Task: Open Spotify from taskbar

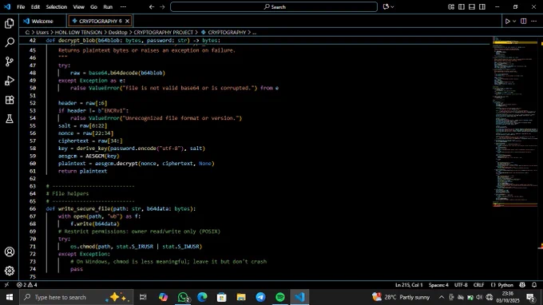Action: (280, 297)
